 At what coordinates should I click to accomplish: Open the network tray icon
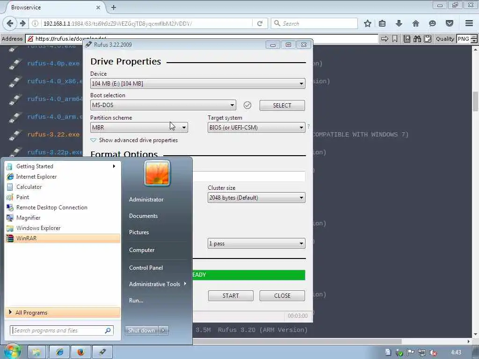422,352
